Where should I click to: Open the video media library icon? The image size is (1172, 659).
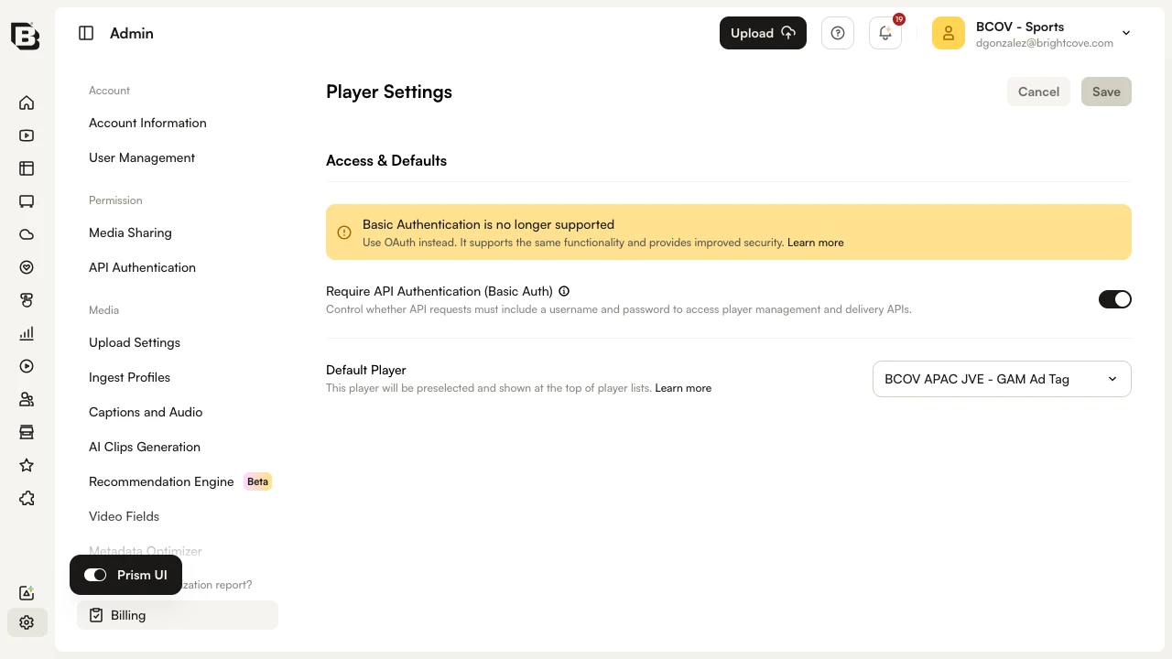click(x=27, y=135)
